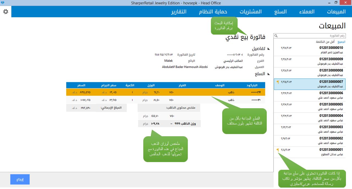Viewport: 352px width, 189px height.
Task: Open the العملاء menu
Action: (307, 12)
